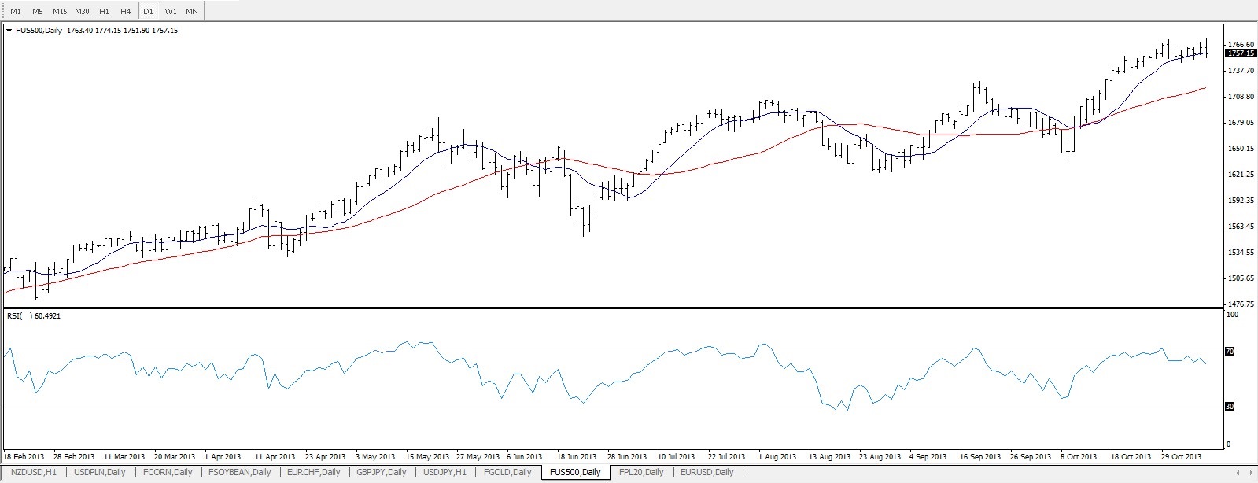The width and height of the screenshot is (1258, 483).
Task: Open the NZDUSD,H1 chart tab
Action: click(x=33, y=472)
